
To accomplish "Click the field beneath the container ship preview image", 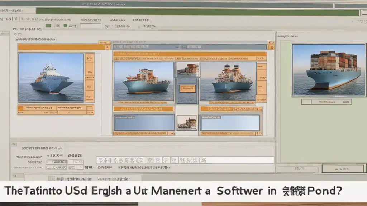I will tap(327, 102).
